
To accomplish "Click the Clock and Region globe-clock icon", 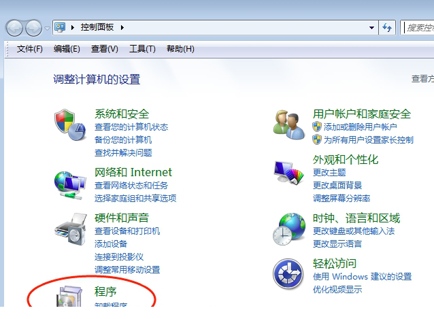I will click(x=289, y=229).
